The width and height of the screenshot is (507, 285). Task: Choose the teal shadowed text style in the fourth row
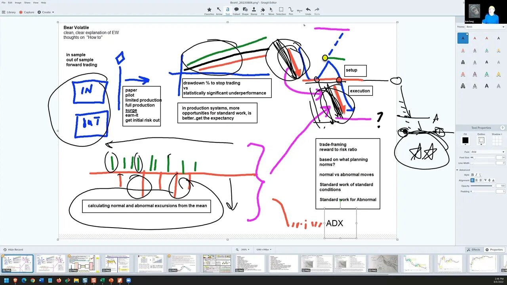point(487,74)
